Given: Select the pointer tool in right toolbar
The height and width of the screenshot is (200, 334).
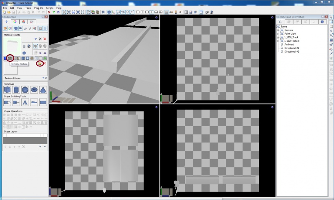Looking at the screenshot, I should pyautogui.click(x=331, y=17).
